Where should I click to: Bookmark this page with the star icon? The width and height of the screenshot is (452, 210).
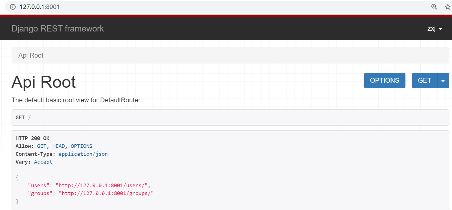[448, 7]
